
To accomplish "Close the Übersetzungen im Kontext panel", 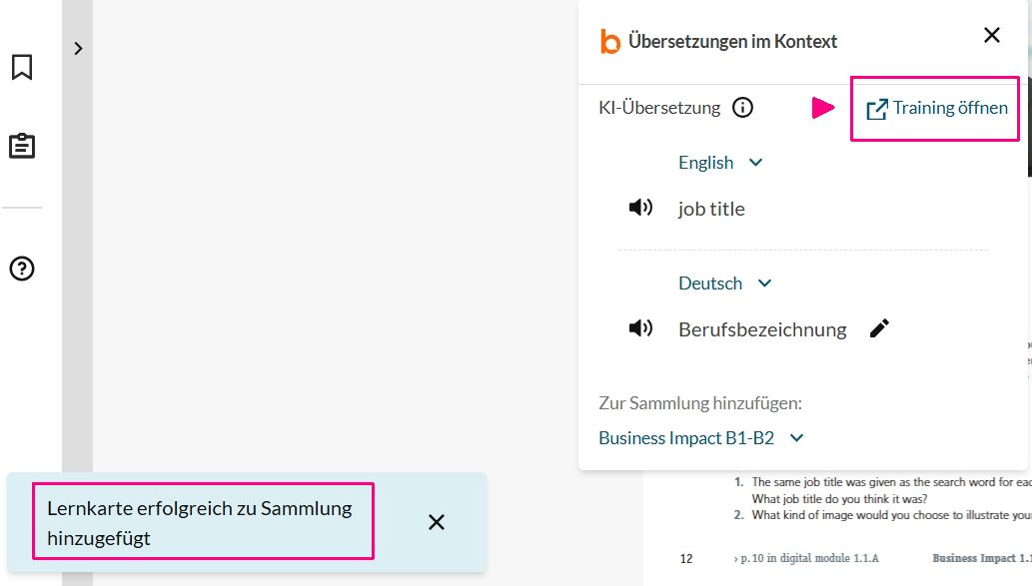I will [x=991, y=36].
